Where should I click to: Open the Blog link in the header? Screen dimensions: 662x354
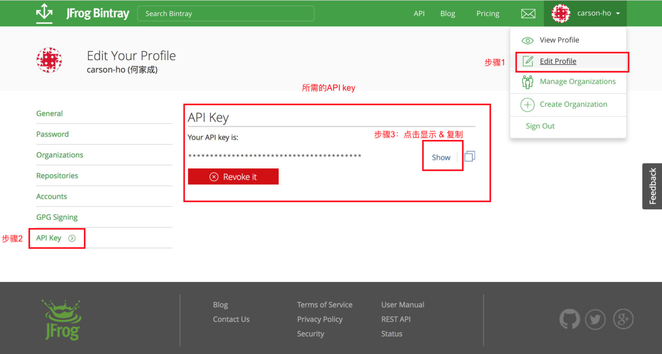pos(448,13)
